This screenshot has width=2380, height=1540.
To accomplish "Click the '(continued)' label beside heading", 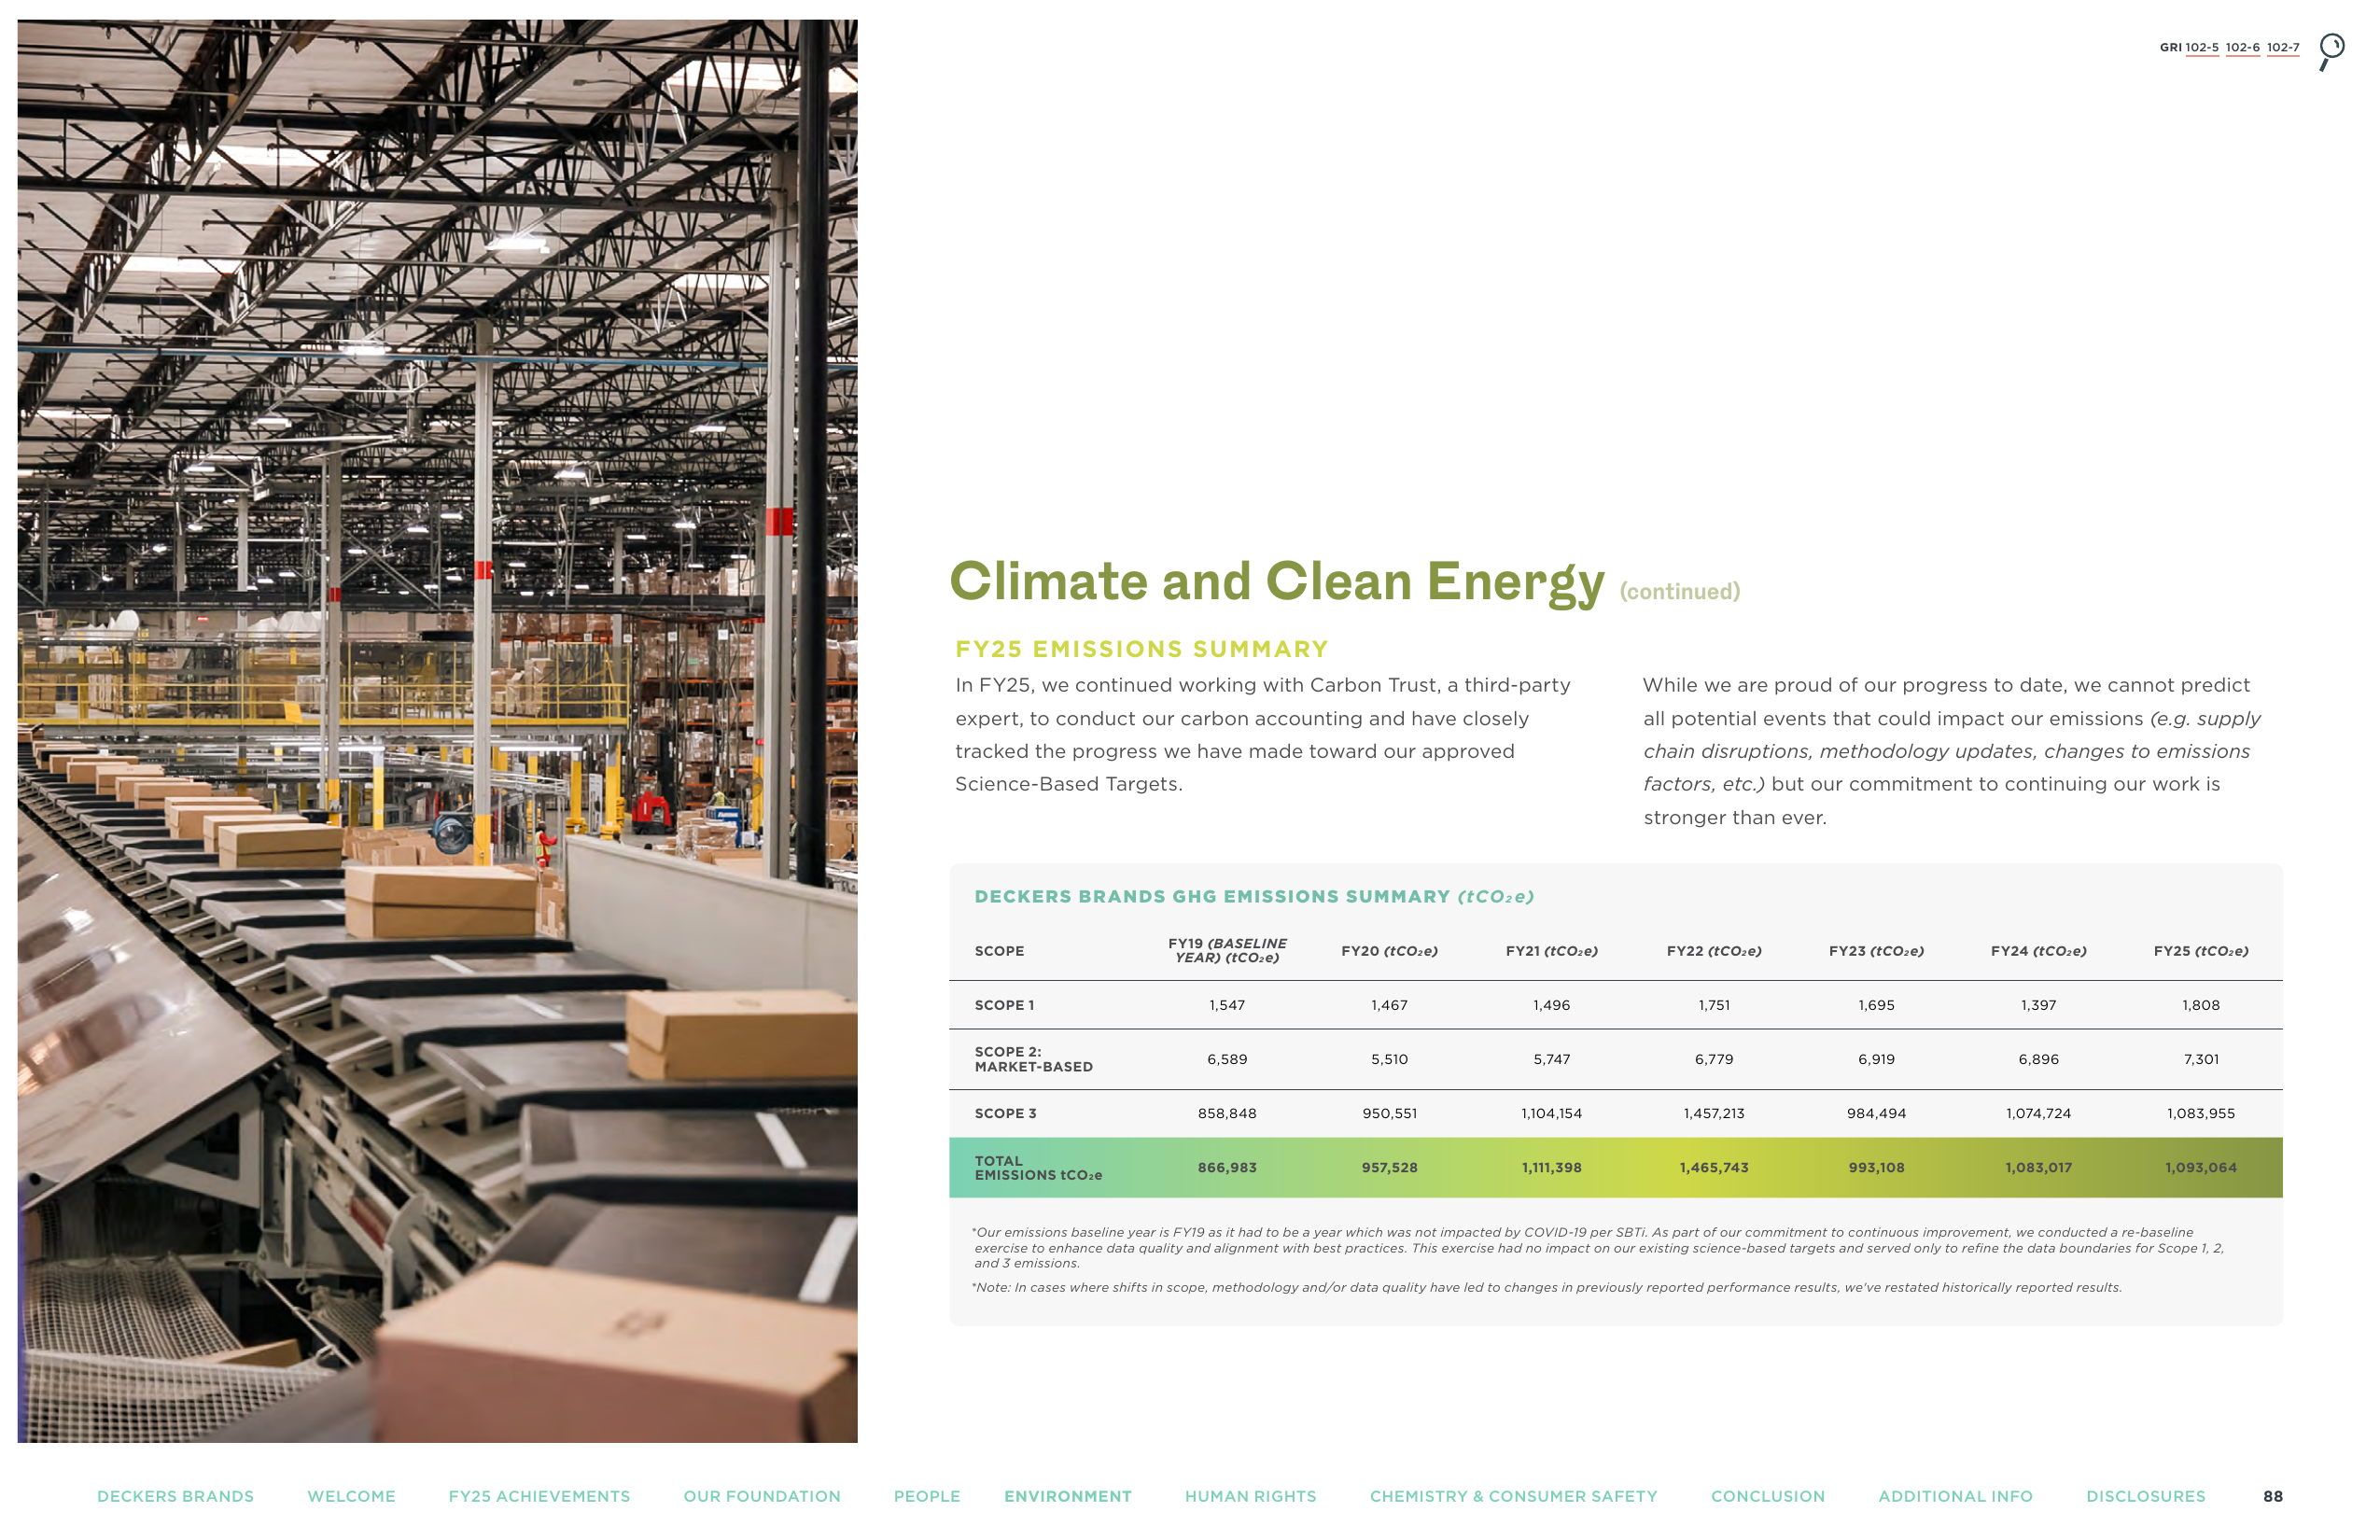I will [1680, 591].
